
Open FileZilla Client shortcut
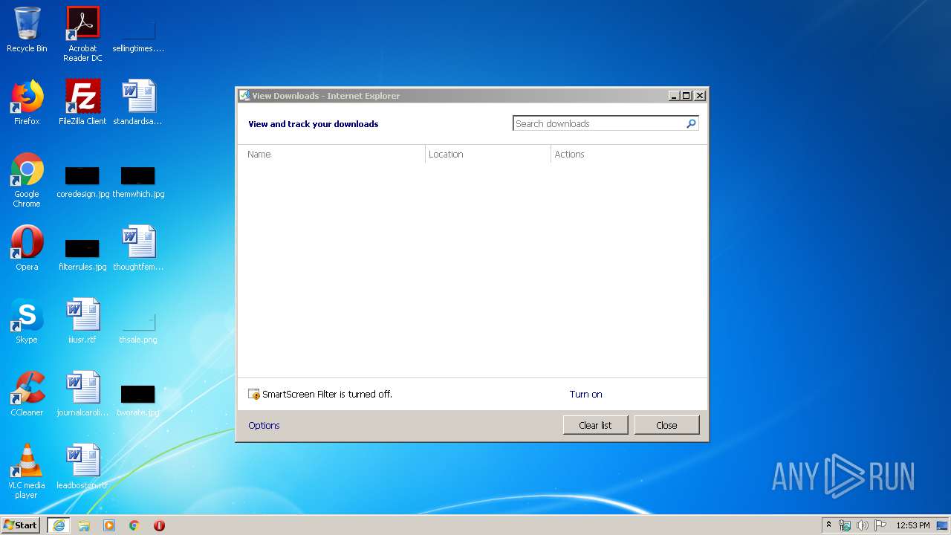click(82, 103)
